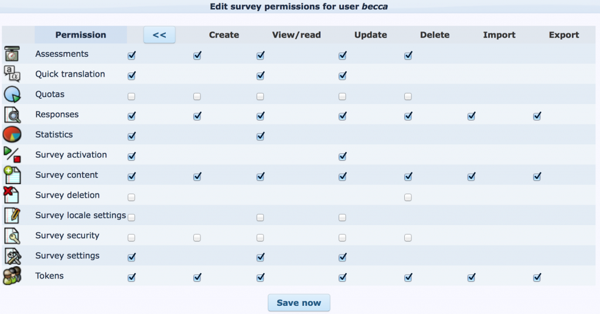Image resolution: width=600 pixels, height=314 pixels.
Task: Uncheck the last checkbox in the Tokens row
Action: (x=537, y=278)
